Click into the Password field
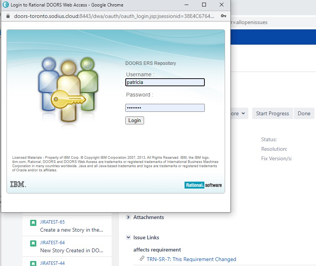Viewport: 316px width, 266px height. pyautogui.click(x=165, y=108)
